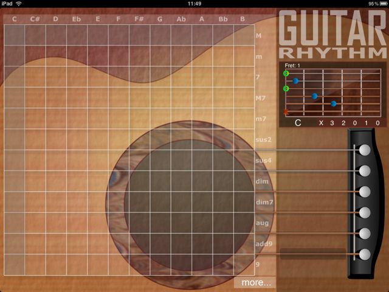Choose the Ab 9 chord cell

(181, 265)
